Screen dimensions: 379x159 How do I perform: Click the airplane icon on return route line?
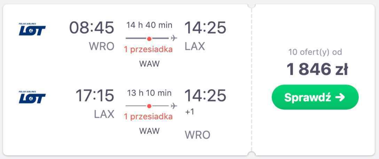click(174, 106)
